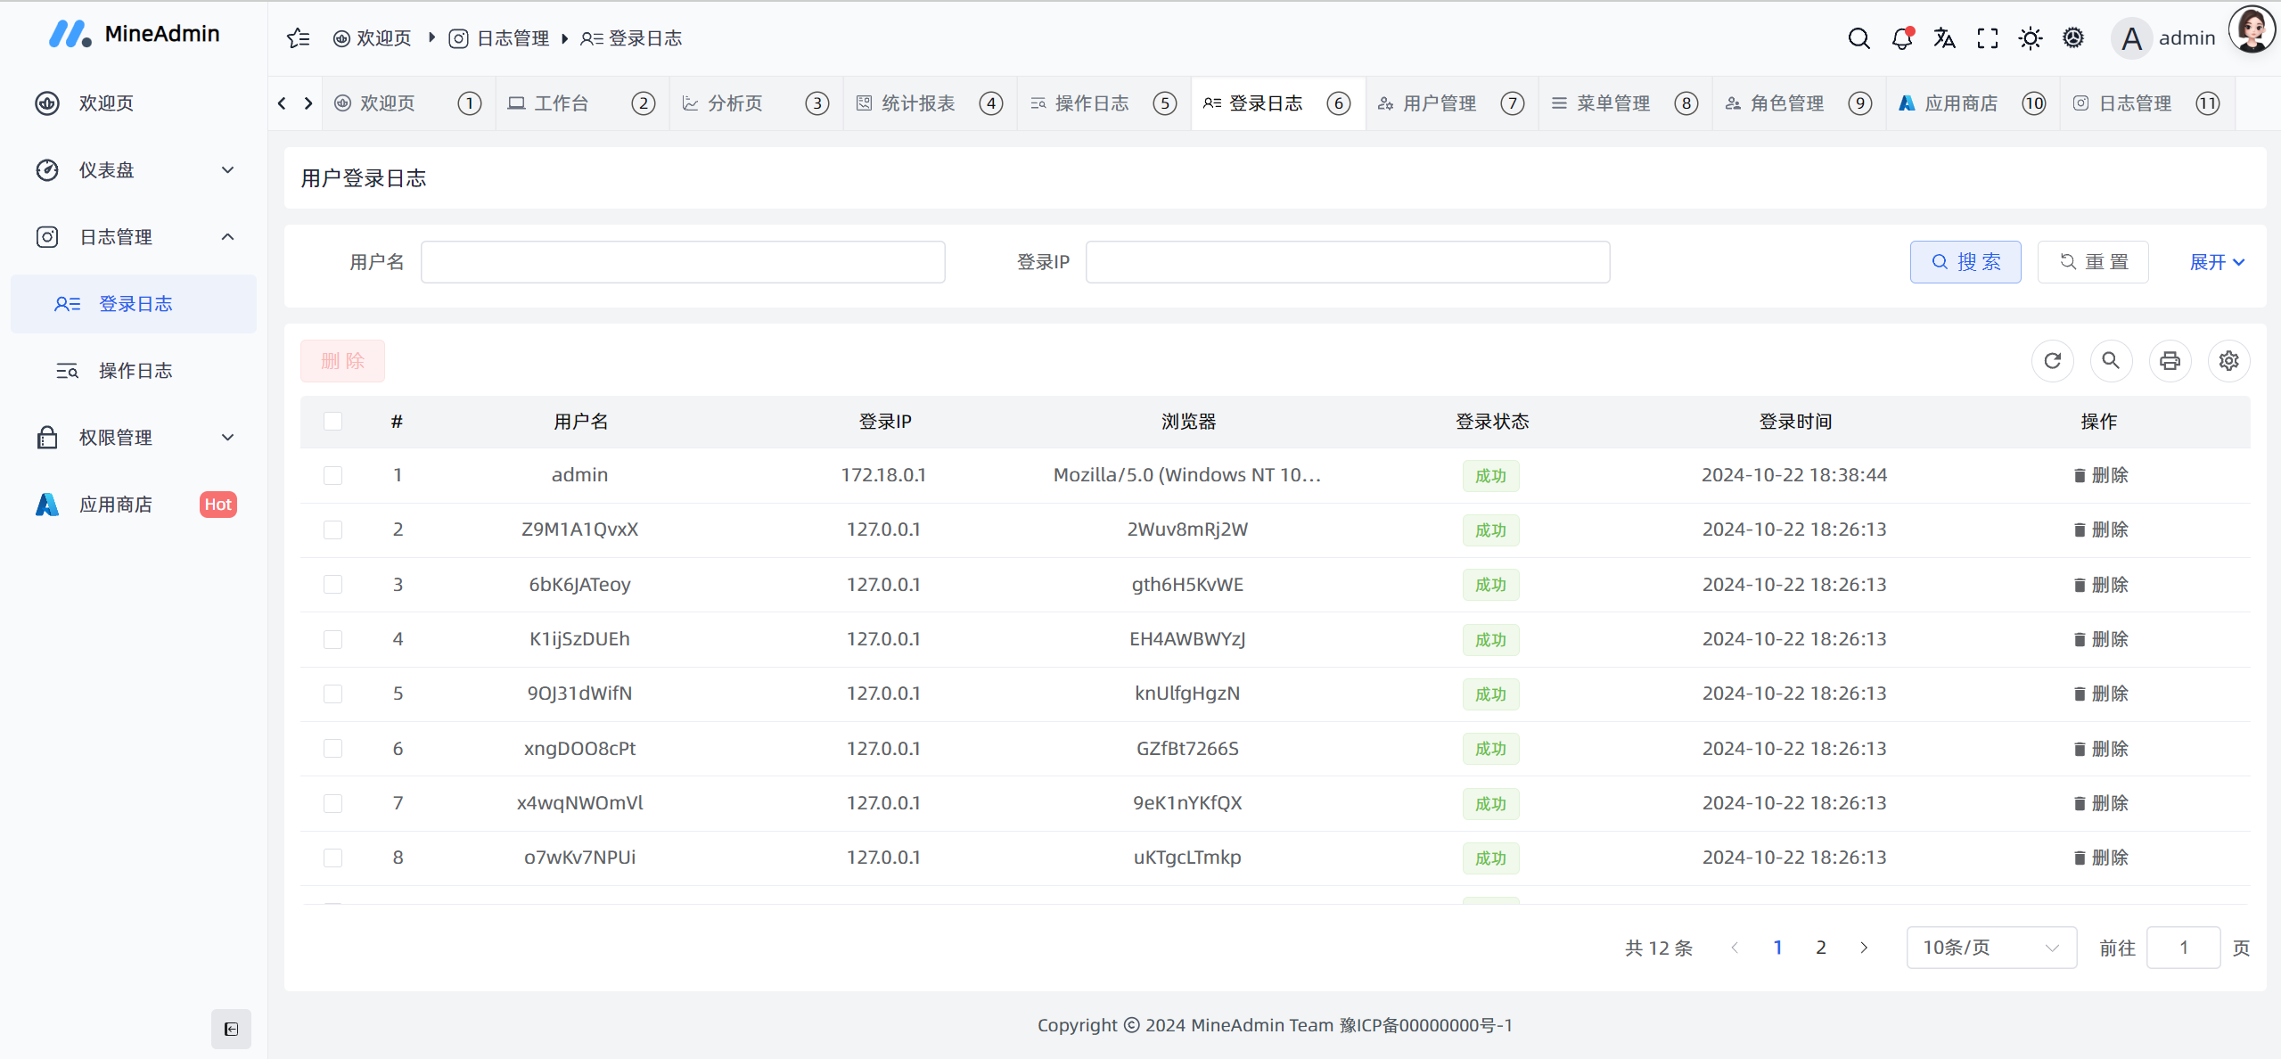Image resolution: width=2281 pixels, height=1059 pixels.
Task: Open system settings gear in top bar
Action: 2072,37
